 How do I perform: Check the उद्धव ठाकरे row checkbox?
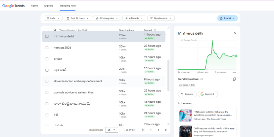click(x=47, y=70)
